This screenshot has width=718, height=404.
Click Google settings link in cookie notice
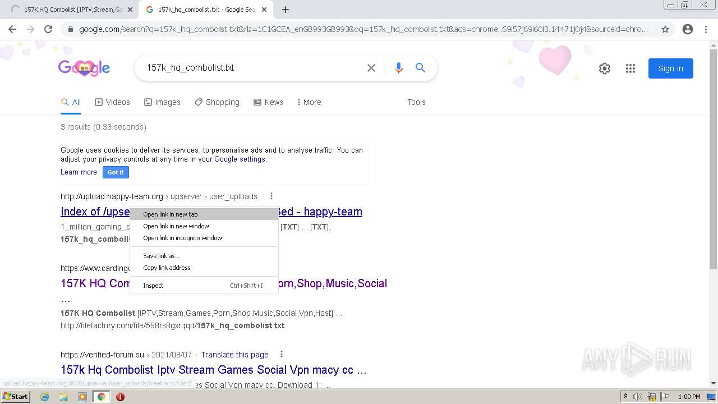tap(240, 159)
